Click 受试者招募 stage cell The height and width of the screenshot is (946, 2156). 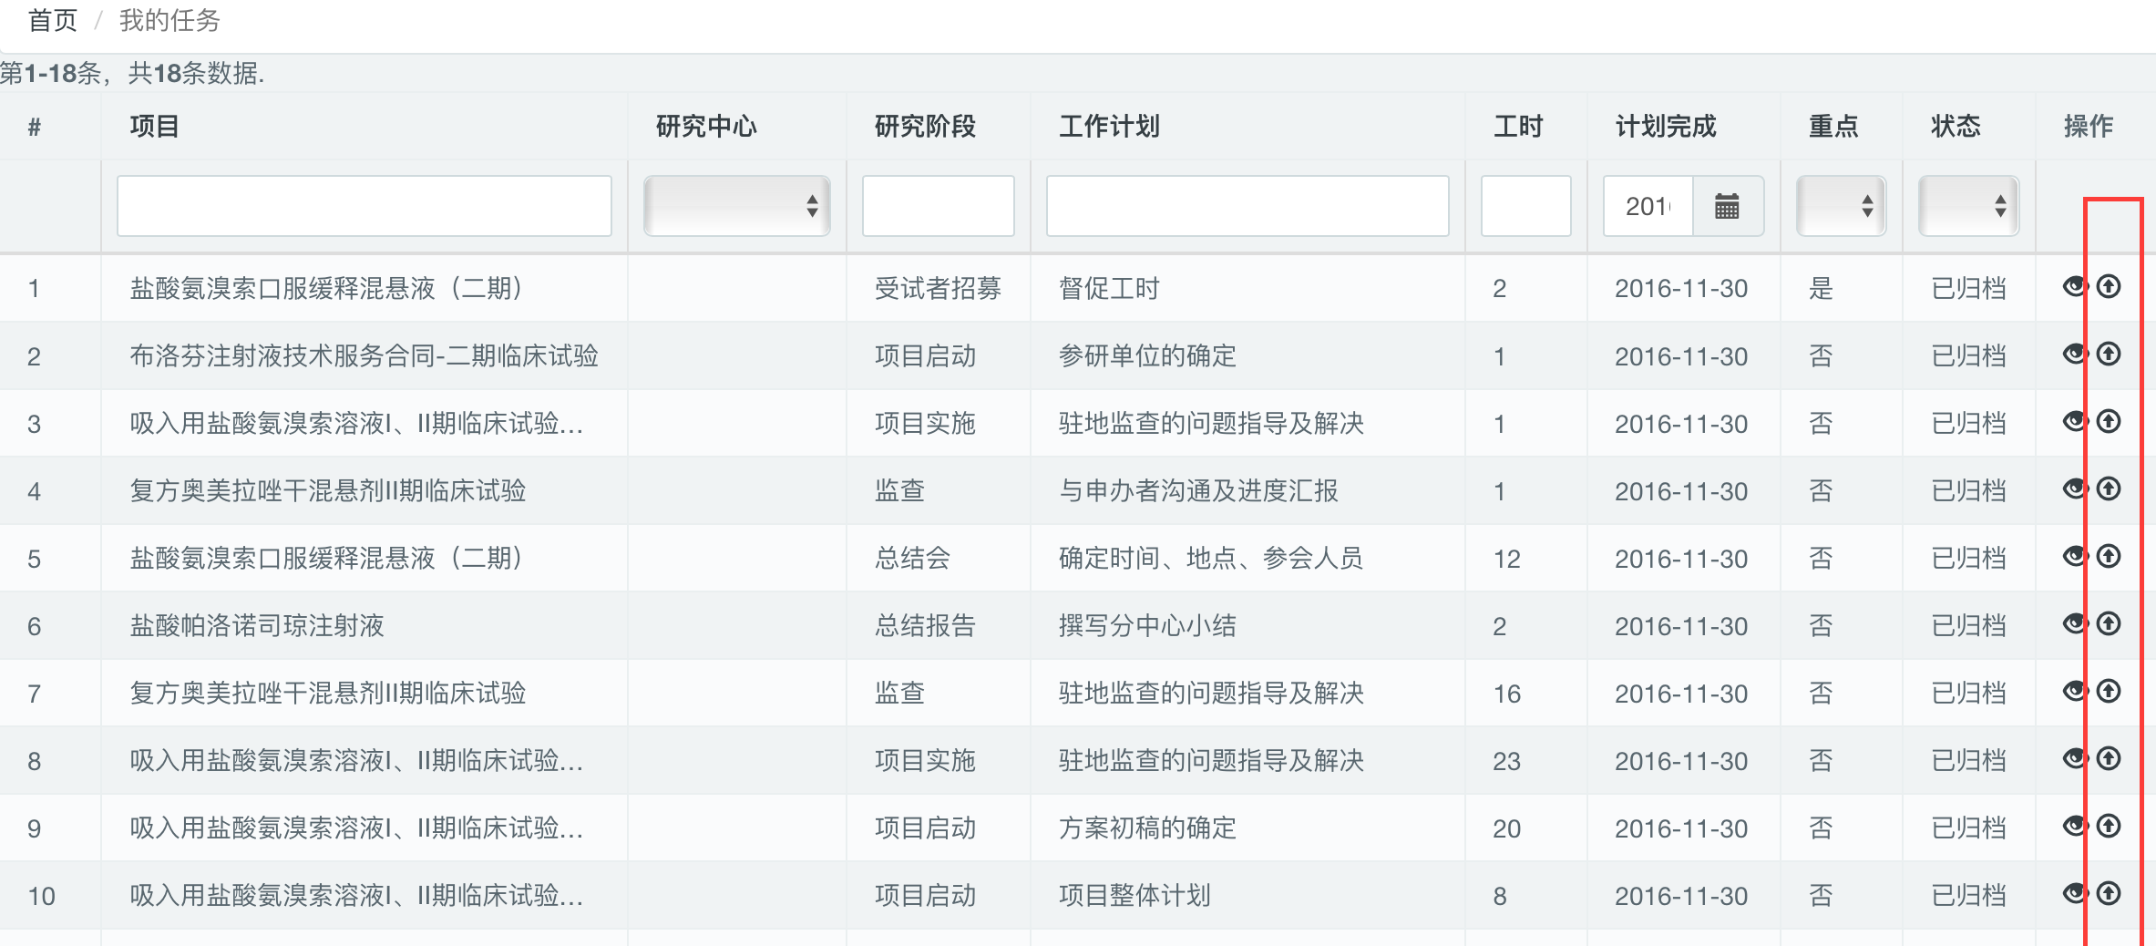coord(938,288)
